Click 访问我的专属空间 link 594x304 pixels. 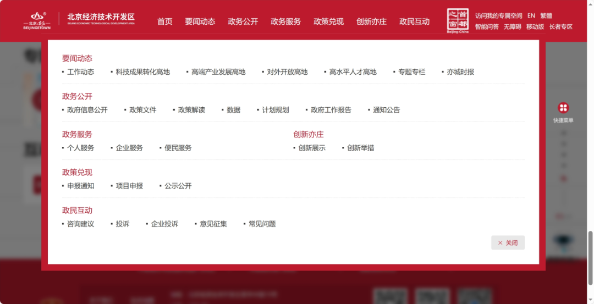click(x=498, y=15)
